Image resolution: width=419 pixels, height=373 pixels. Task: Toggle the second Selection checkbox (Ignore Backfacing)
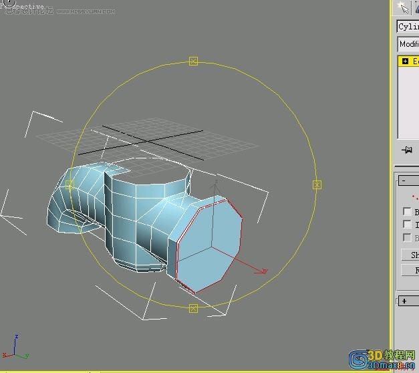pos(407,224)
